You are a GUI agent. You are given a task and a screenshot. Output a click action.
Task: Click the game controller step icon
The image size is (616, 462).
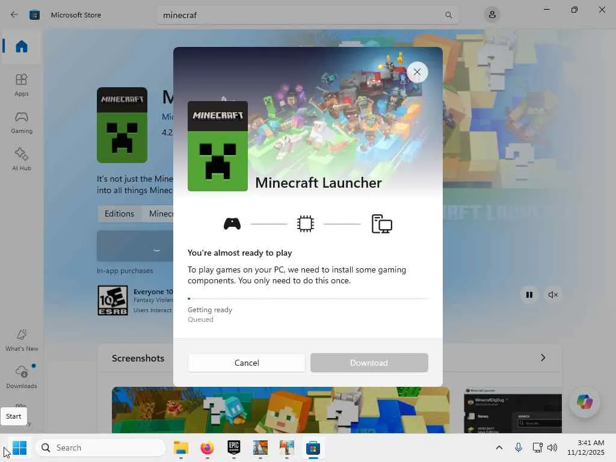(x=232, y=224)
